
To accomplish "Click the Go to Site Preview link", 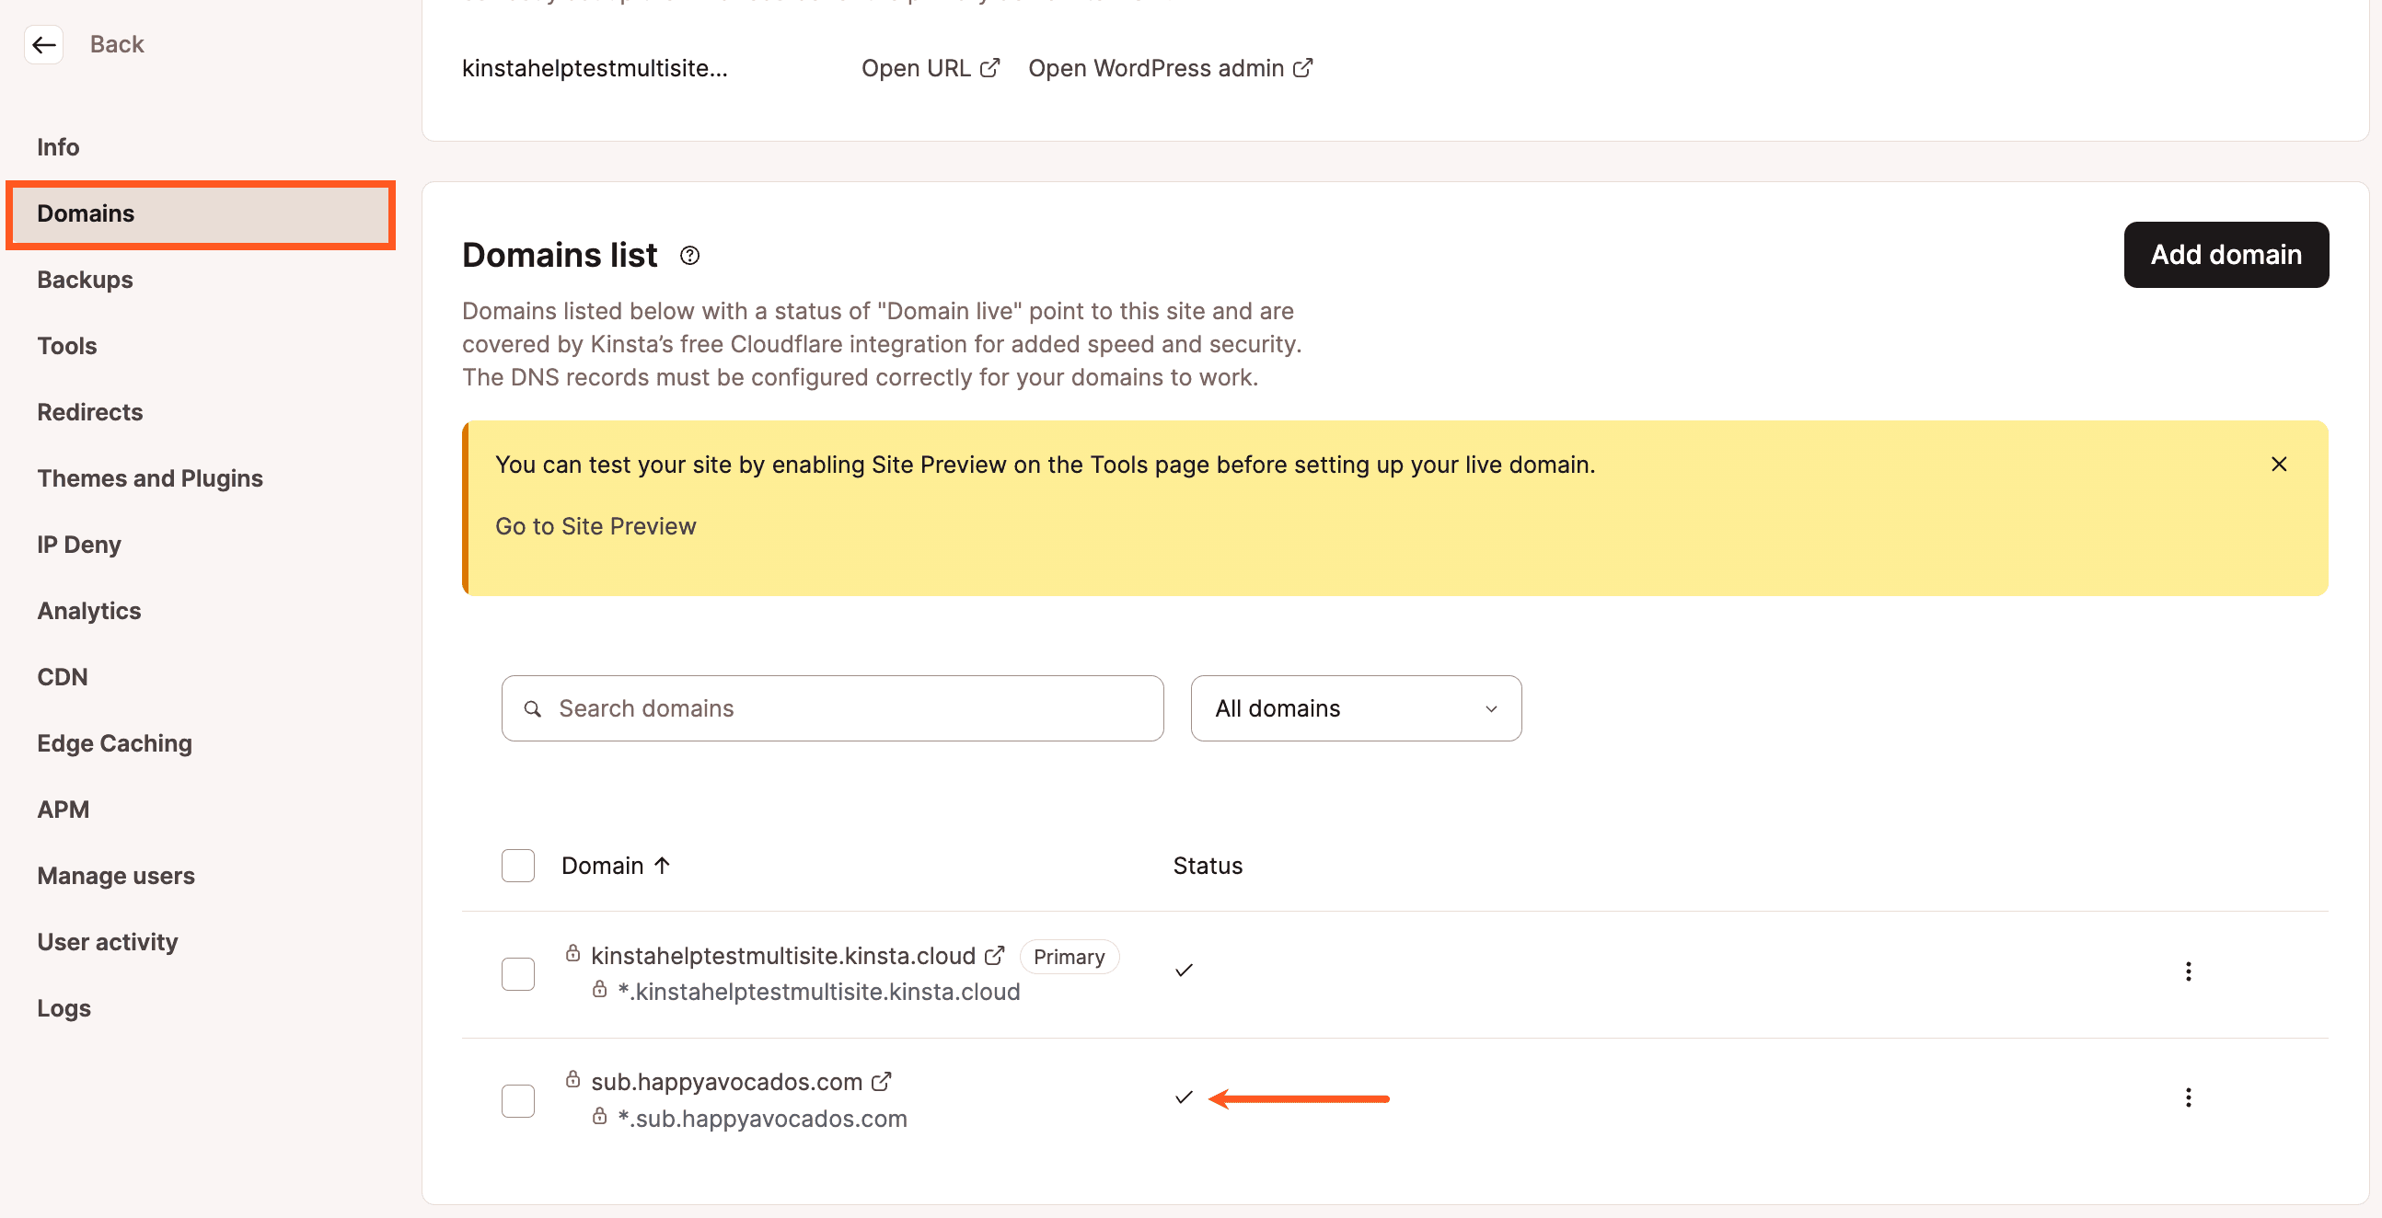I will (595, 525).
